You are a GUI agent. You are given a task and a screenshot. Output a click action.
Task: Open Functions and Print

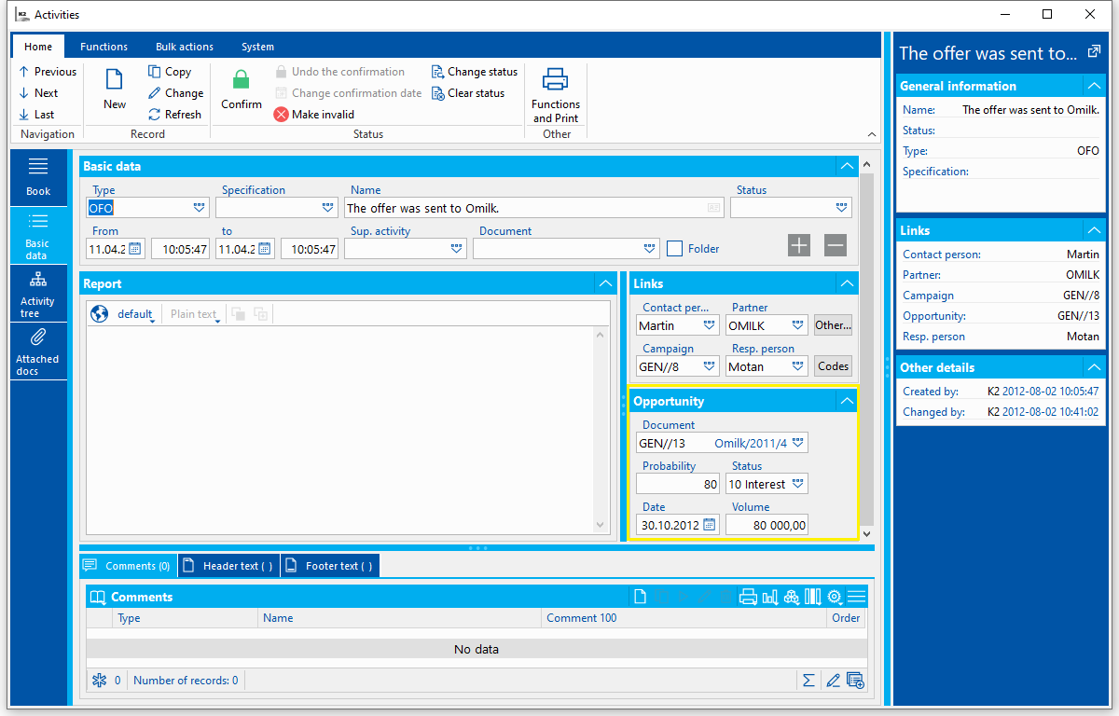(x=556, y=95)
